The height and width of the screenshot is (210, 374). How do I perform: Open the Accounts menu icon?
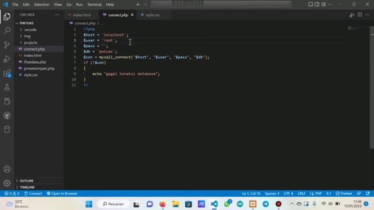tap(7, 169)
